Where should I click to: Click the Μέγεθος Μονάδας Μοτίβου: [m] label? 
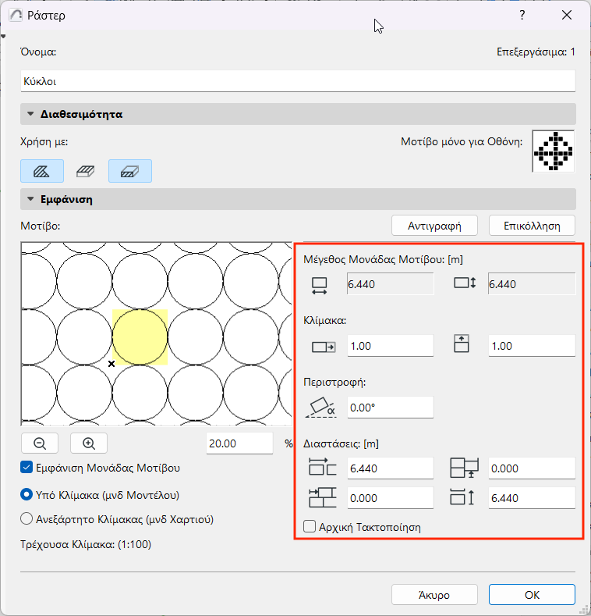pyautogui.click(x=383, y=260)
